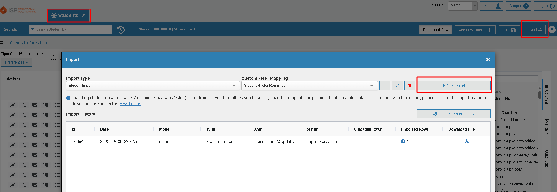Click the red delete mapping trash icon
This screenshot has height=192, width=557.
click(410, 86)
